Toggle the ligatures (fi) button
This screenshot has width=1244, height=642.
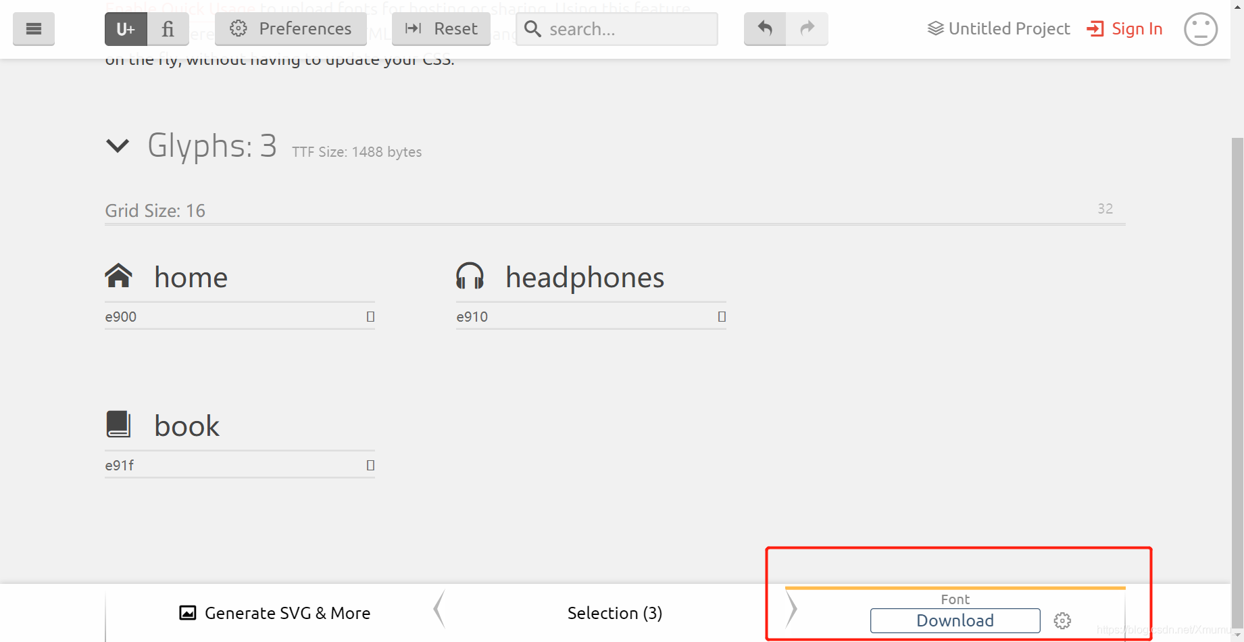pyautogui.click(x=168, y=29)
